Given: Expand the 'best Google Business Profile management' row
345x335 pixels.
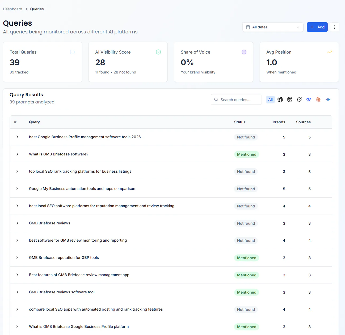Looking at the screenshot, I should click(x=17, y=137).
